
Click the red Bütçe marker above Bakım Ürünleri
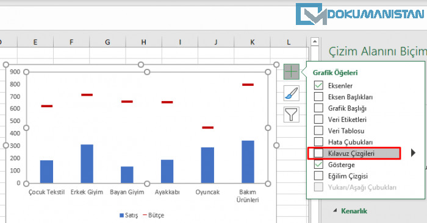[x=248, y=85]
